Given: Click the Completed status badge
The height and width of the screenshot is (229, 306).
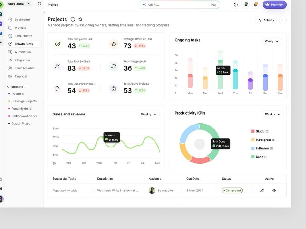Looking at the screenshot, I should (232, 191).
